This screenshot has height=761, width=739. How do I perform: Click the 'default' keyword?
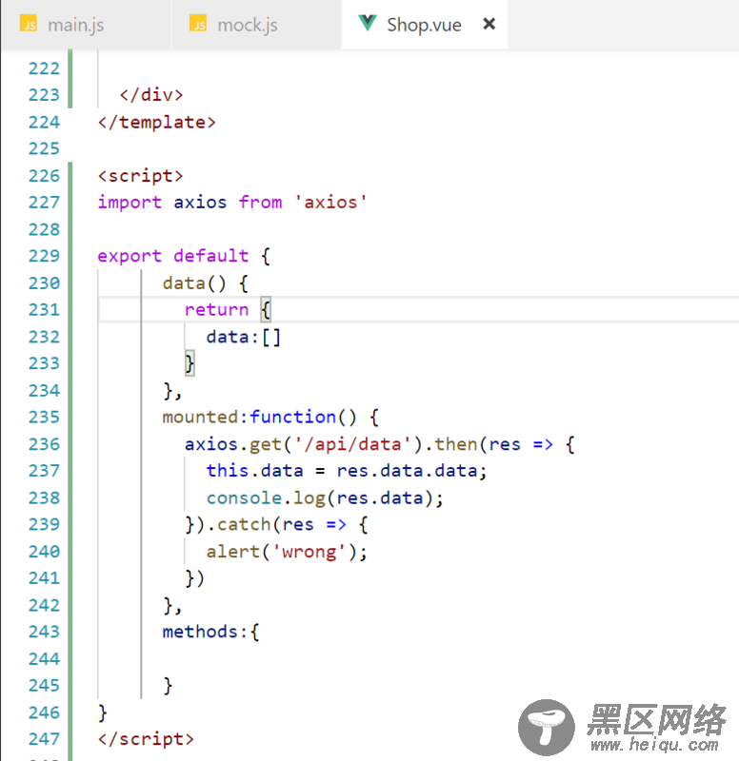tap(210, 256)
